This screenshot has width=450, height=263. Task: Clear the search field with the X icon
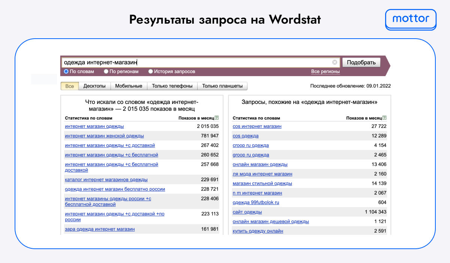point(334,62)
